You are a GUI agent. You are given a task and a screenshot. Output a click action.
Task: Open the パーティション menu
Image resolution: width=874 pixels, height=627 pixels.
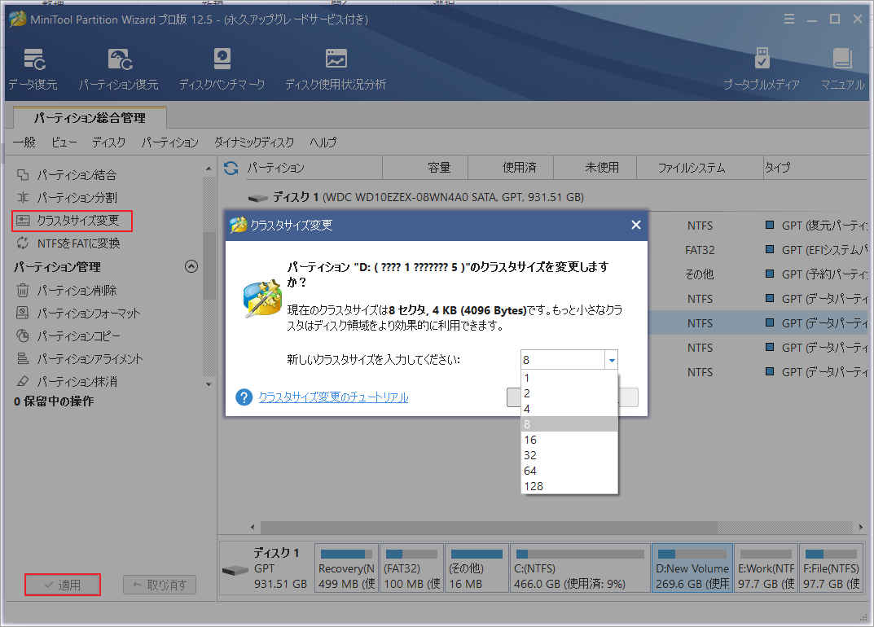[169, 142]
